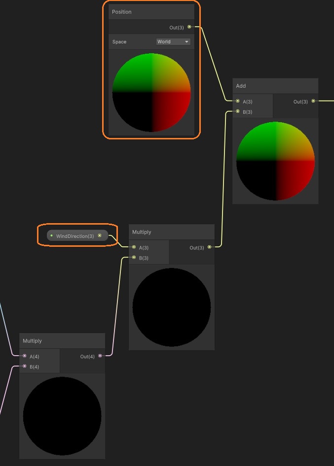Screen dimensions: 334x466
Task: Click the Add node Out(3) output port
Action: (313, 101)
